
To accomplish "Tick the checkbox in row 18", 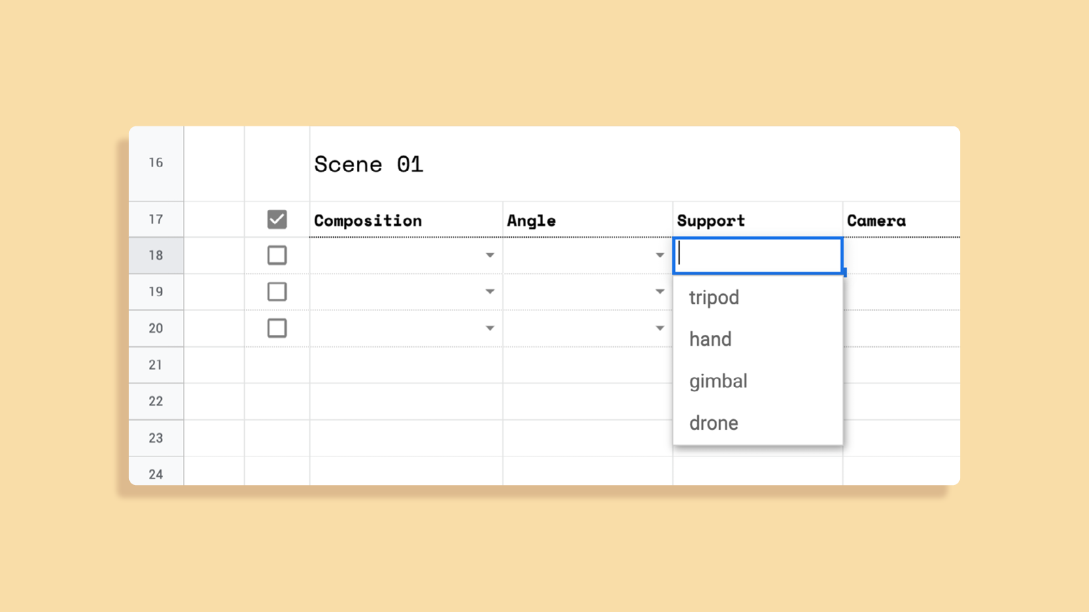I will pyautogui.click(x=277, y=255).
